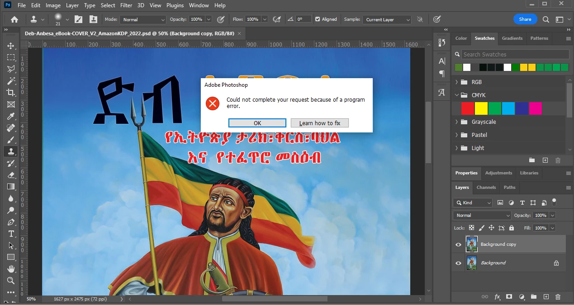
Task: Select the History Brush tool
Action: pos(11,163)
